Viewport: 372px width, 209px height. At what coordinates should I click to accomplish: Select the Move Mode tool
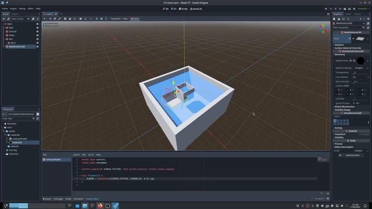click(50, 19)
